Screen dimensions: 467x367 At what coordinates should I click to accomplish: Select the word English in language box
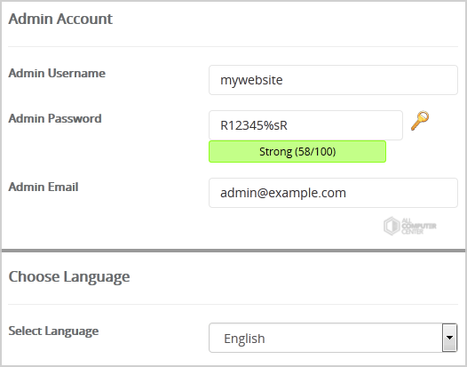(x=244, y=339)
